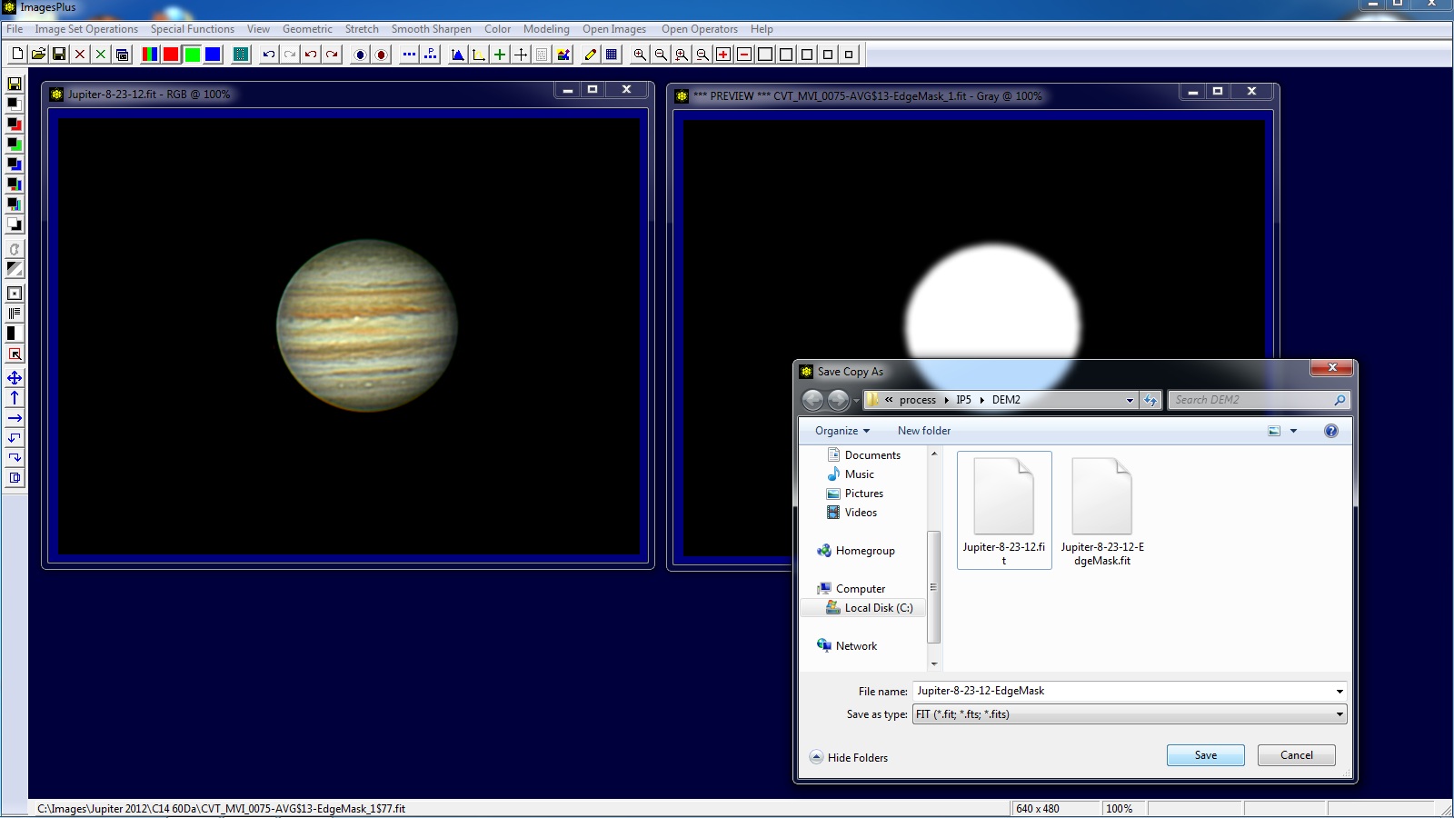This screenshot has height=818, width=1454.
Task: Open the view options dropdown arrow
Action: [1293, 431]
